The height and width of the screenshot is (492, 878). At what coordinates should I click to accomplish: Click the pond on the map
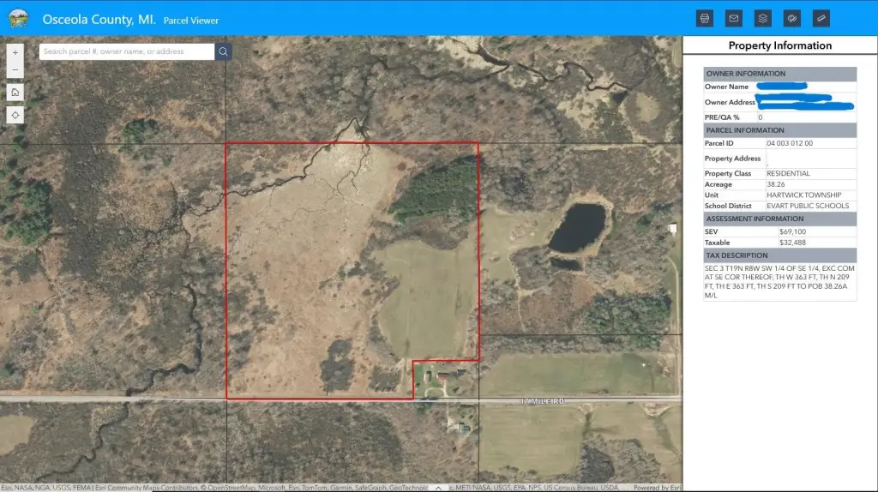pos(577,227)
